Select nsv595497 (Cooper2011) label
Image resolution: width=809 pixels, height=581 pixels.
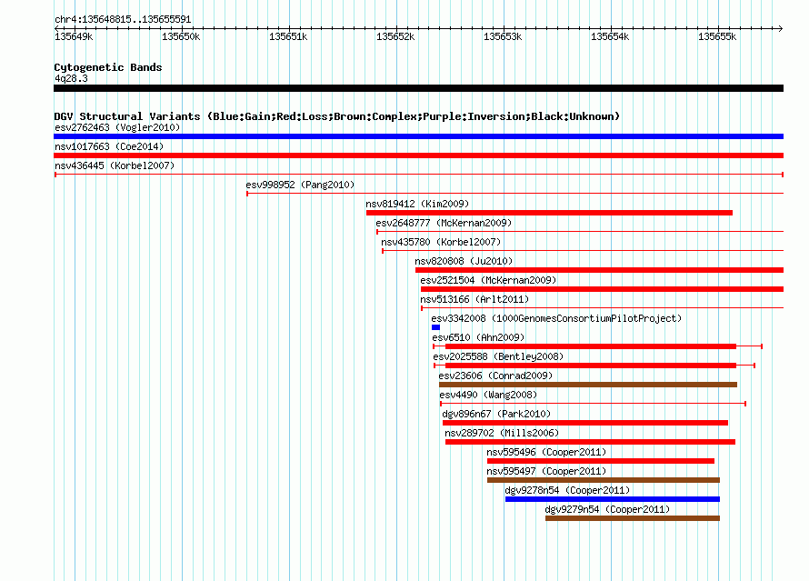click(x=546, y=471)
